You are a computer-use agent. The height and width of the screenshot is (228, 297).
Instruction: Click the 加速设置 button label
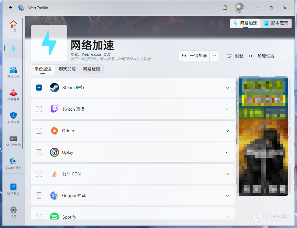[x=266, y=56]
